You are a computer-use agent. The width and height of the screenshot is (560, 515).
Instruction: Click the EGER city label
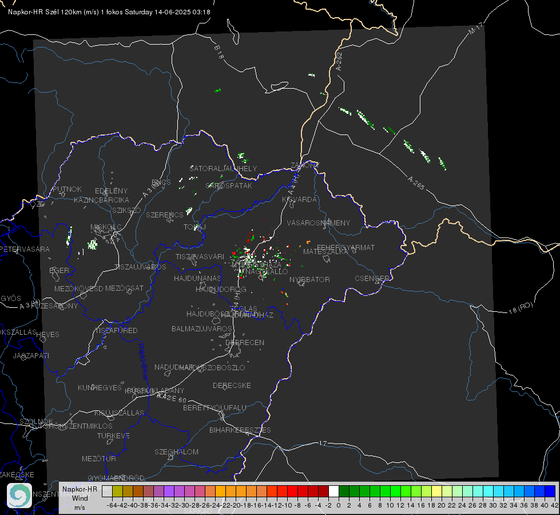point(59,270)
